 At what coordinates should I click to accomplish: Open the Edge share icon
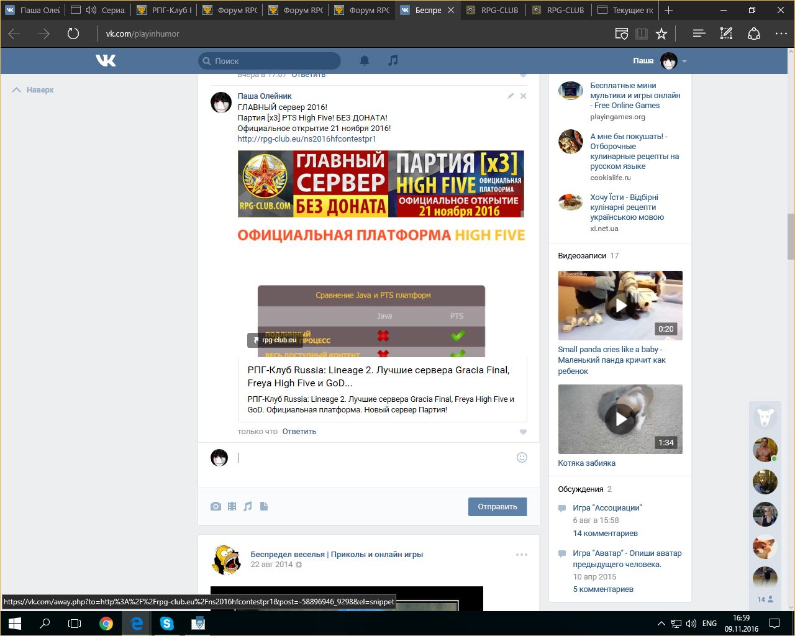(x=754, y=34)
